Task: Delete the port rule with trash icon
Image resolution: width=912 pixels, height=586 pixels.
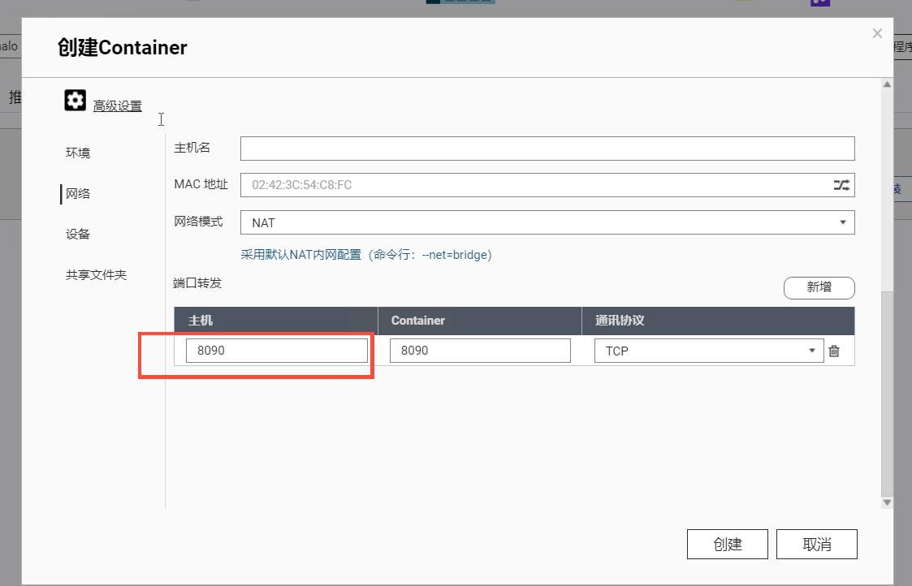Action: point(836,351)
